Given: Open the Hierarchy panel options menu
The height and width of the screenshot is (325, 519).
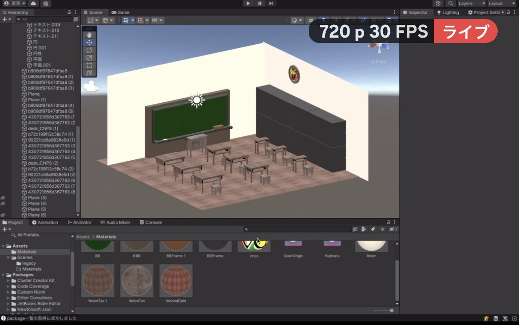Looking at the screenshot, I should tap(75, 12).
